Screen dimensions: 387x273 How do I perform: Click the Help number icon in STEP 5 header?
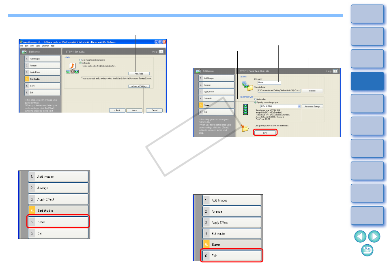click(335, 71)
